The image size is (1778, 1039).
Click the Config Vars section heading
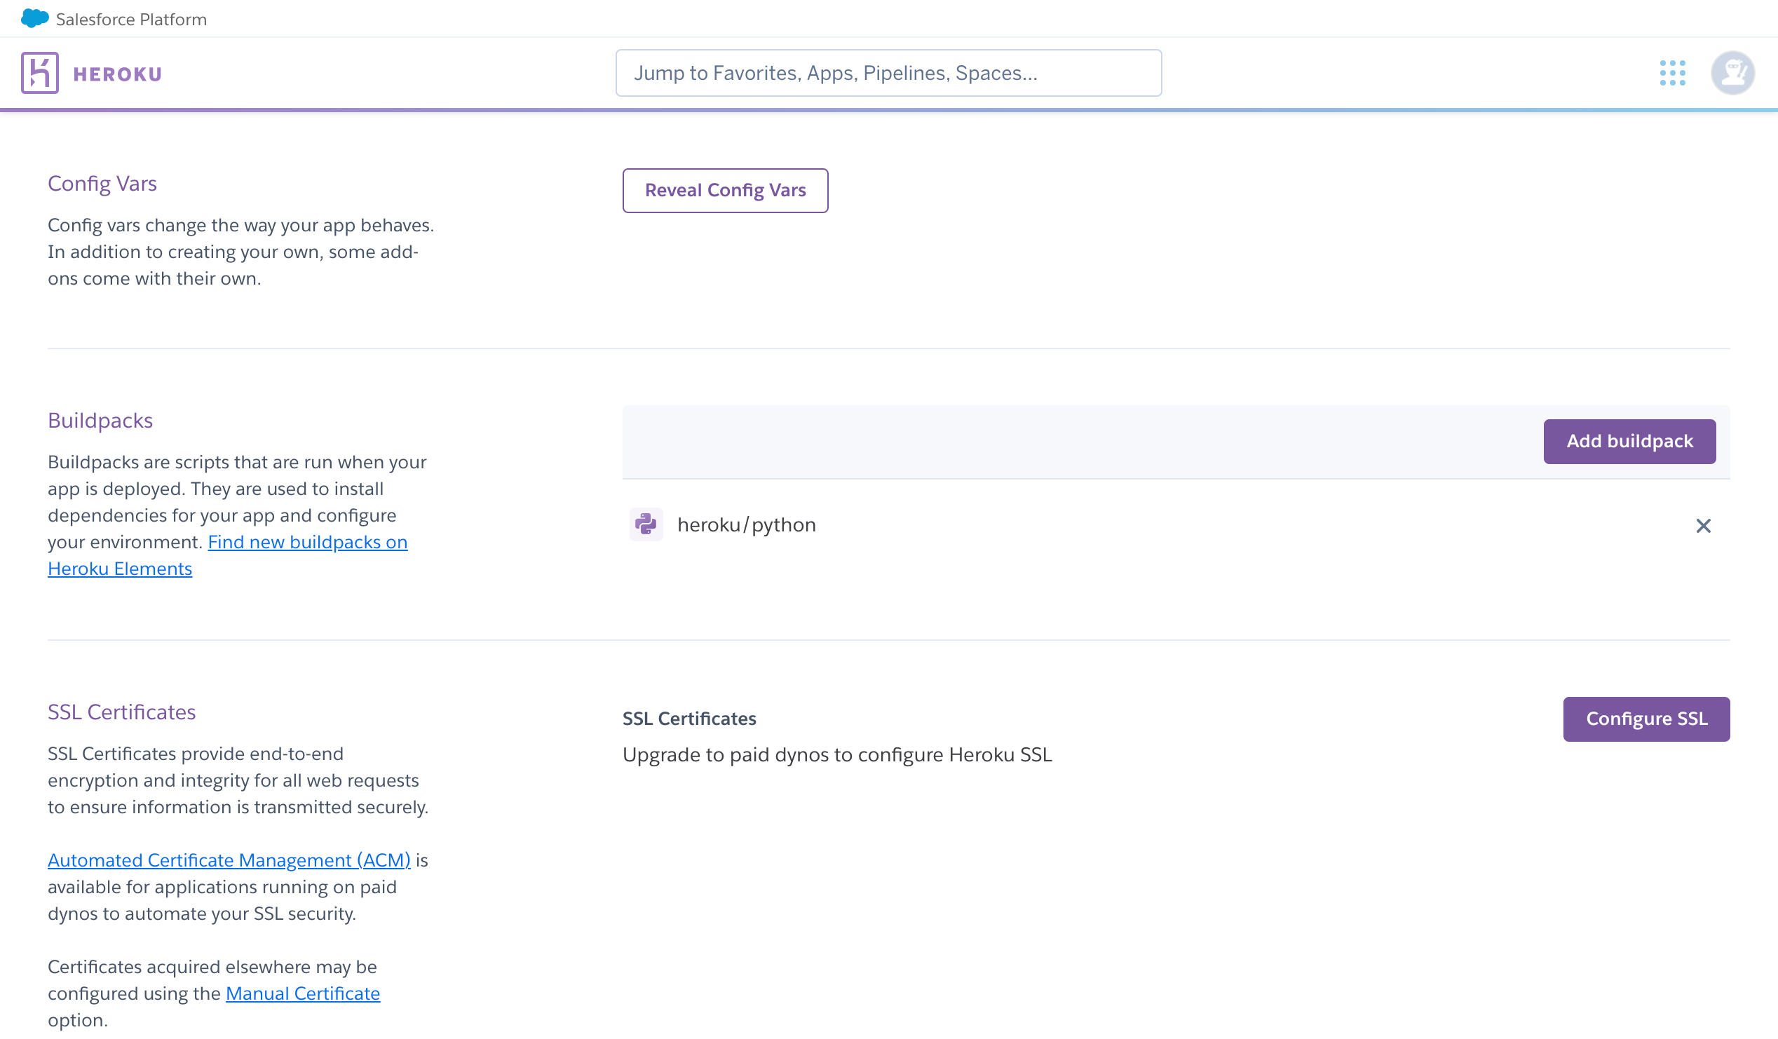tap(102, 184)
